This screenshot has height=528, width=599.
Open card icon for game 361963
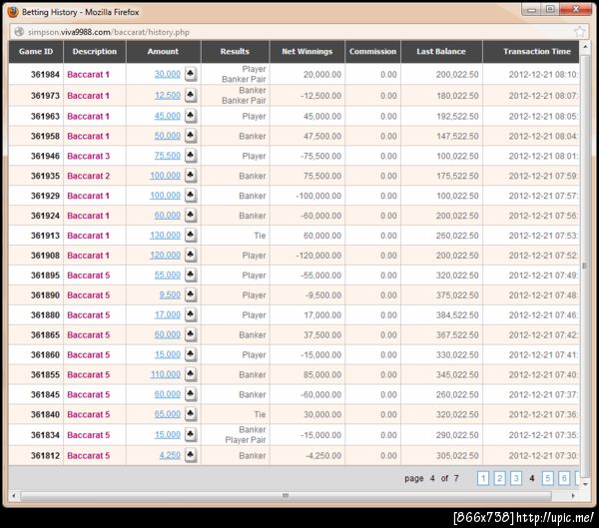click(x=191, y=116)
